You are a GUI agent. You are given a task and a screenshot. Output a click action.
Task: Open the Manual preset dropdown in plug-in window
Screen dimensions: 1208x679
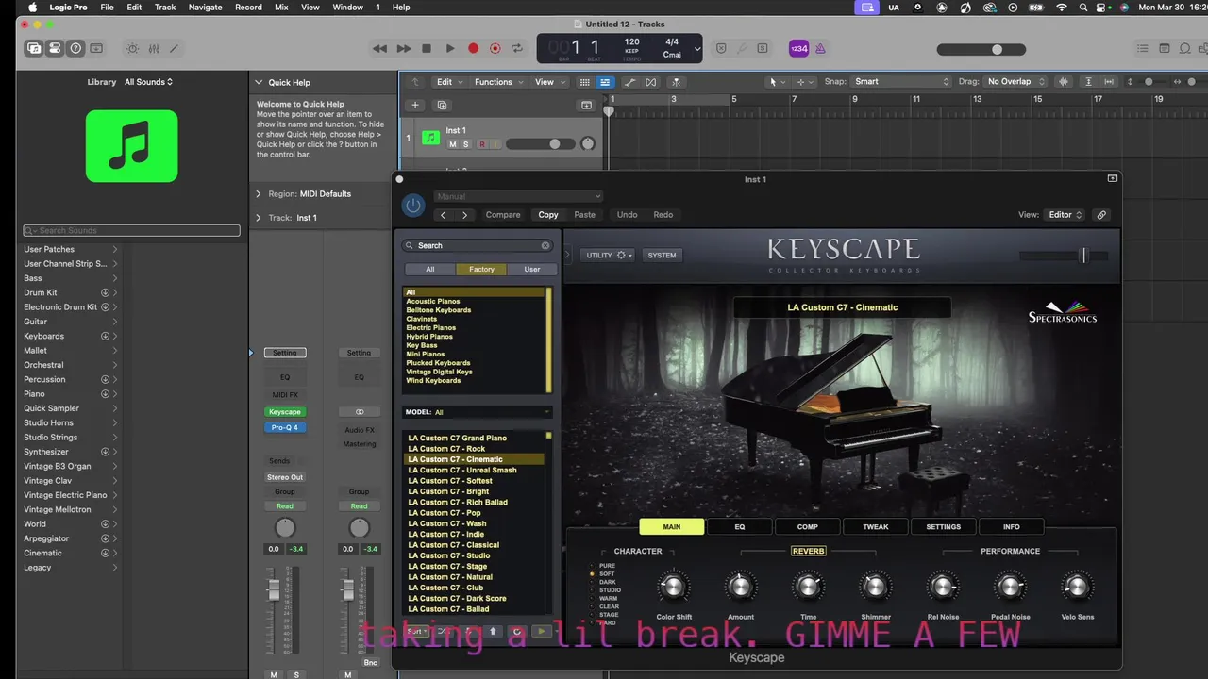coord(518,196)
